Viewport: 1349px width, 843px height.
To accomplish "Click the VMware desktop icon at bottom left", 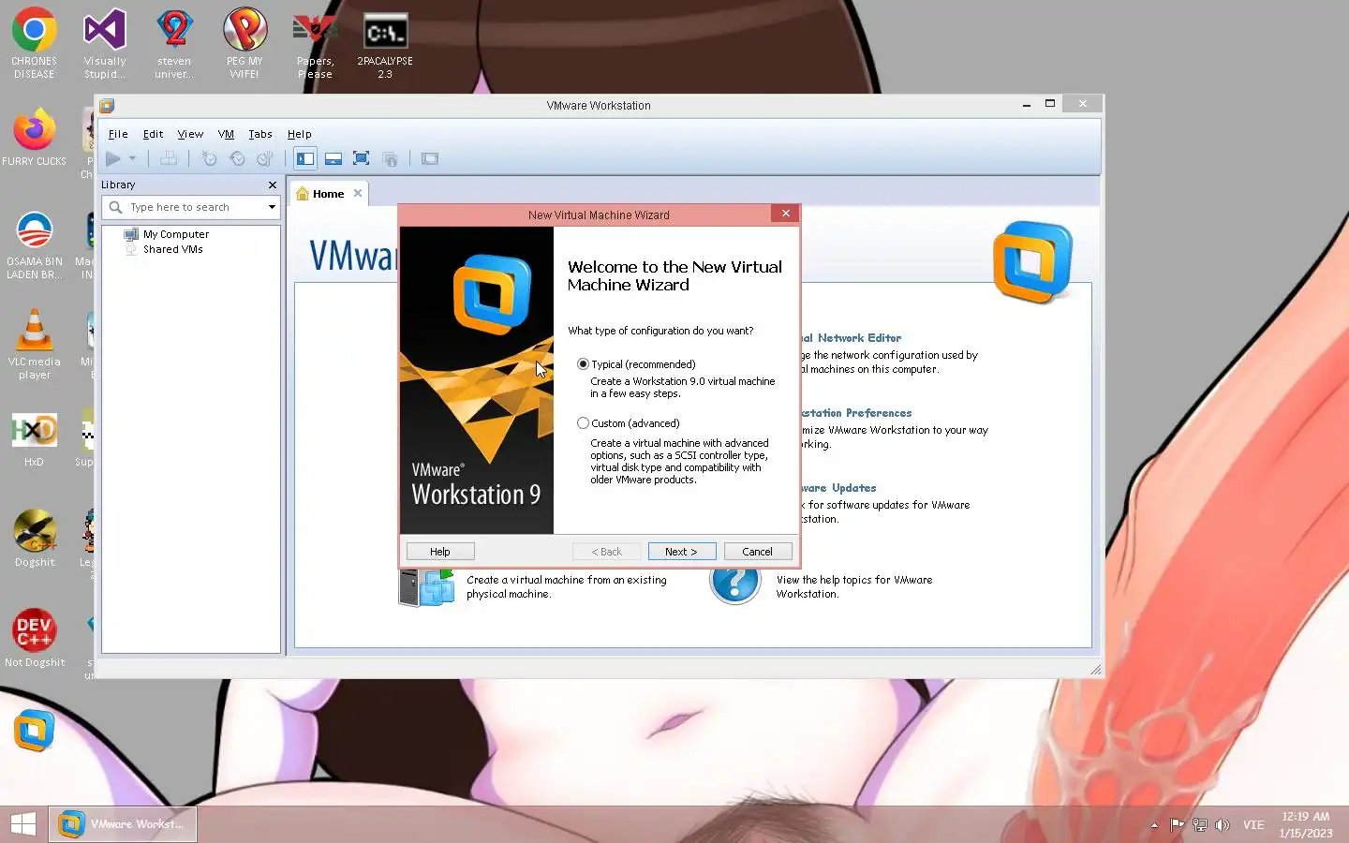I will 34,732.
